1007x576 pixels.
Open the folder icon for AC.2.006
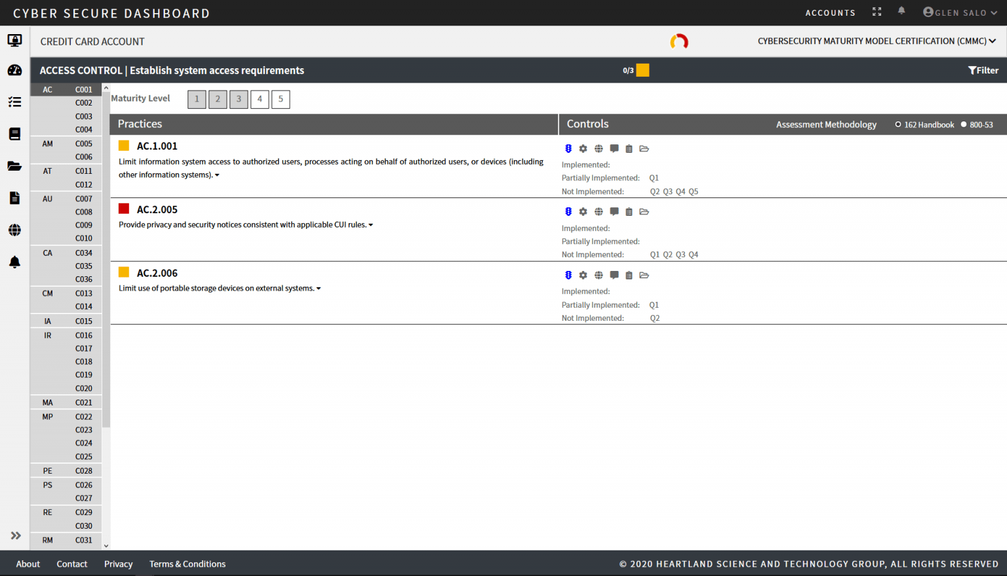644,276
